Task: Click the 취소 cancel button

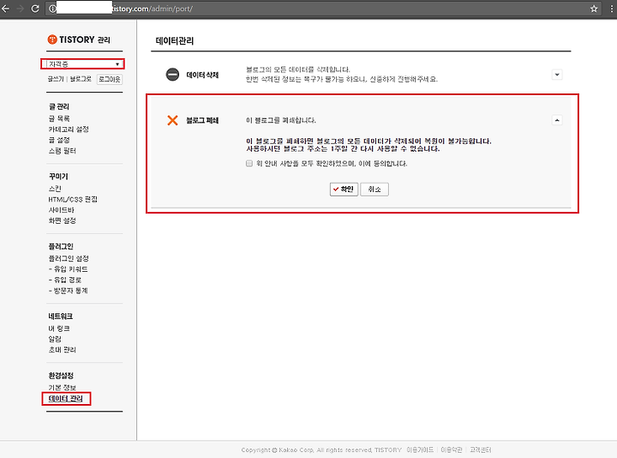Action: (x=374, y=190)
